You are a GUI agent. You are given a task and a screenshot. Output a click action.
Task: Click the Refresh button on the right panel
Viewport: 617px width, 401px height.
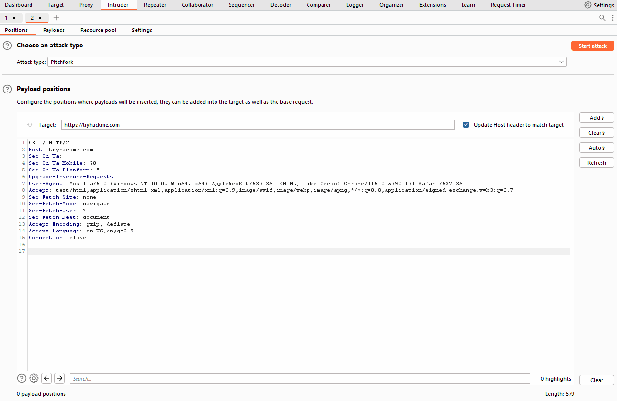596,162
